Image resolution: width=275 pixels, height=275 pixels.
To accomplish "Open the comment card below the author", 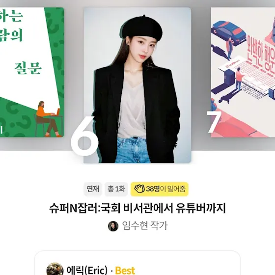I will click(137, 263).
